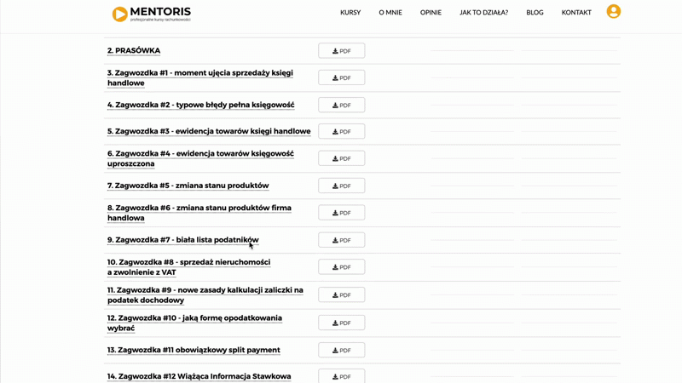Screen dimensions: 682x383
Task: Go to the O MNIE page
Action: 390,13
